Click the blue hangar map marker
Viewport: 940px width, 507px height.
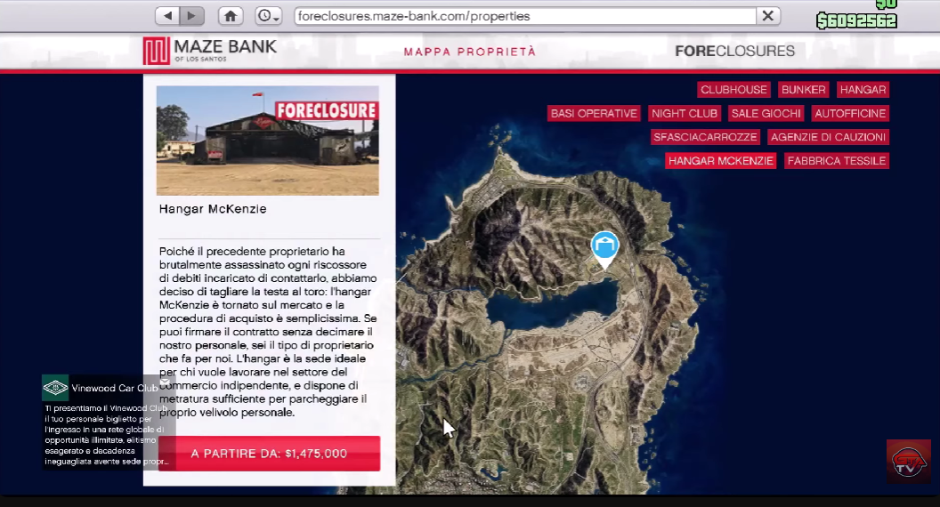[x=605, y=248]
